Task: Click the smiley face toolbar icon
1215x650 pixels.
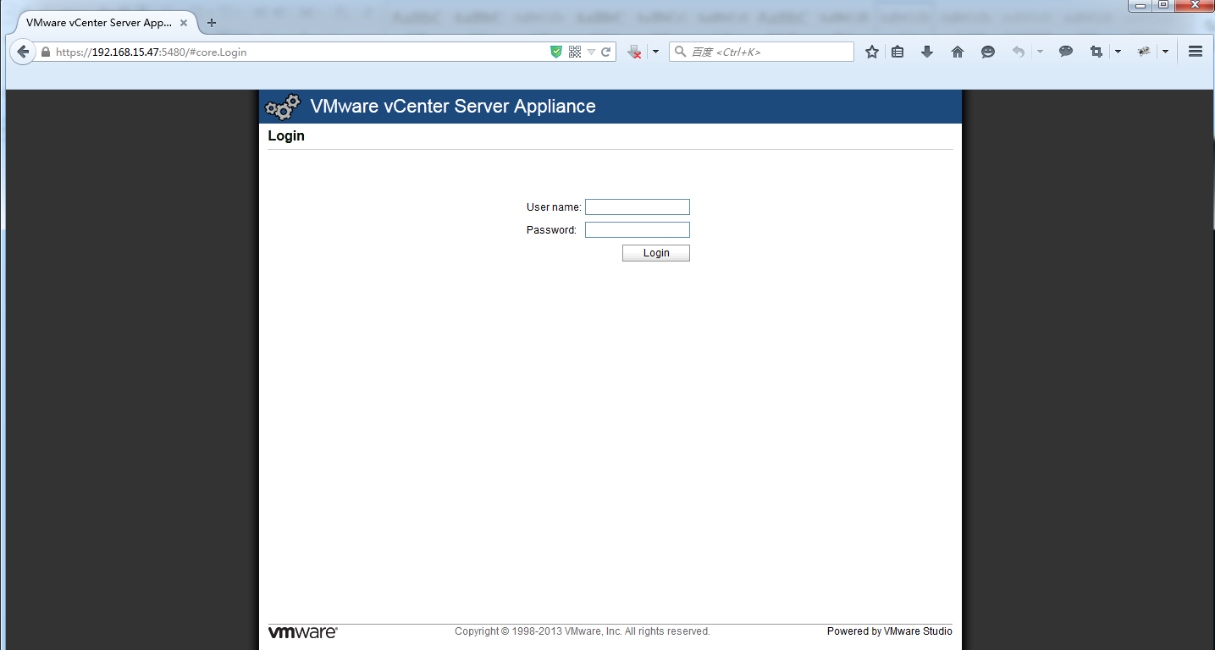Action: click(x=988, y=52)
